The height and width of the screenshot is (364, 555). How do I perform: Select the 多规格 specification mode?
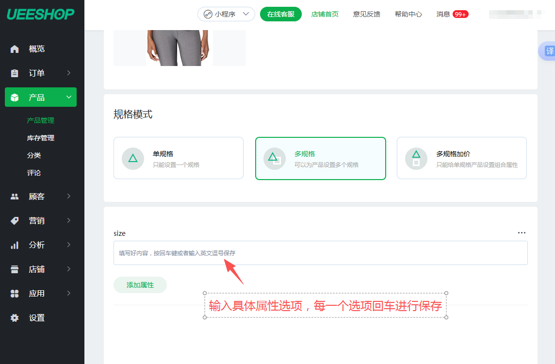[320, 158]
